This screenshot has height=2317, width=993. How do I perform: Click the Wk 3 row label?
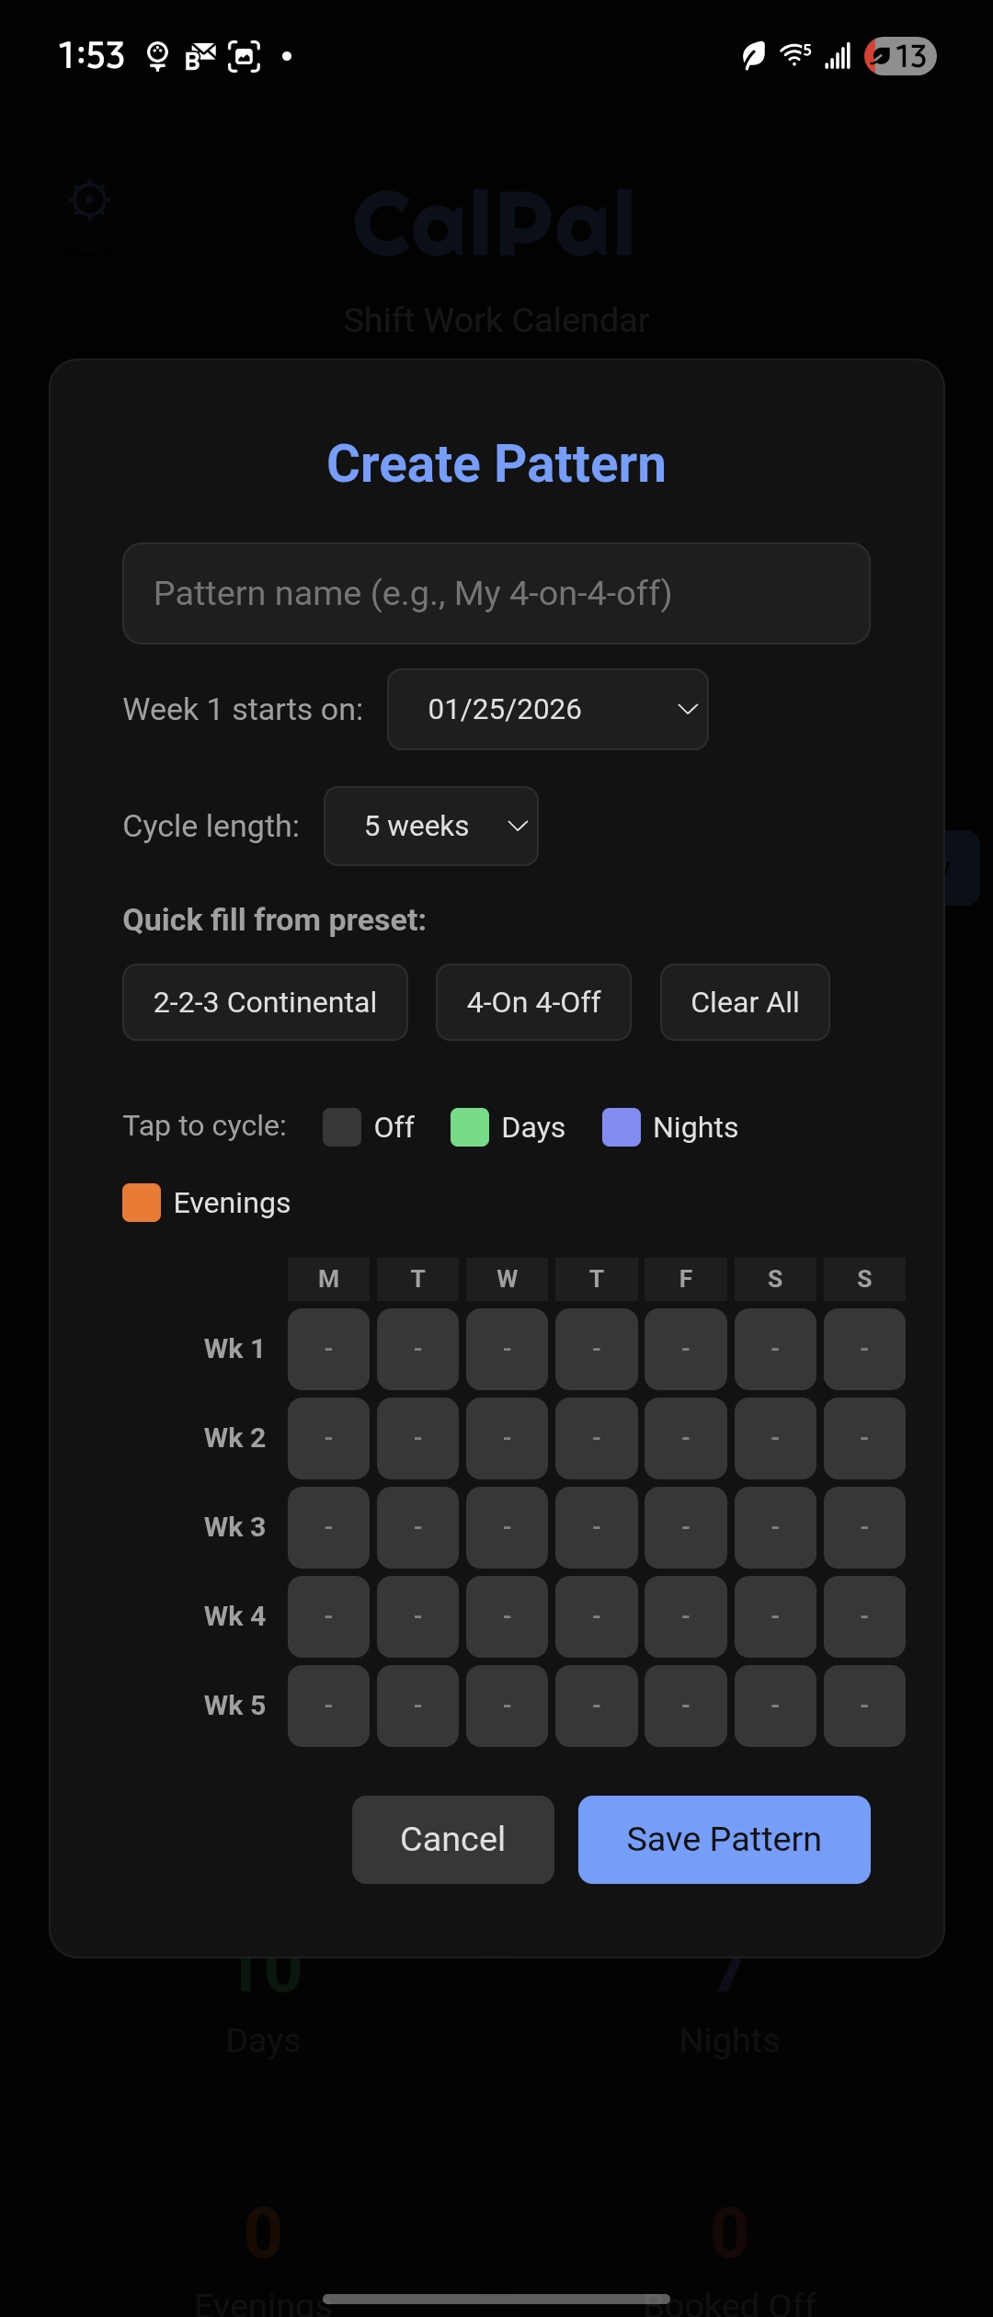234,1527
